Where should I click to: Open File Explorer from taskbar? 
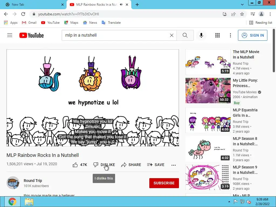pos(29,202)
